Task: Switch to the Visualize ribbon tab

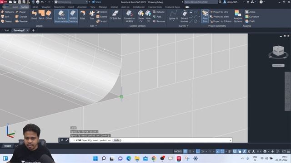Action: [46, 7]
